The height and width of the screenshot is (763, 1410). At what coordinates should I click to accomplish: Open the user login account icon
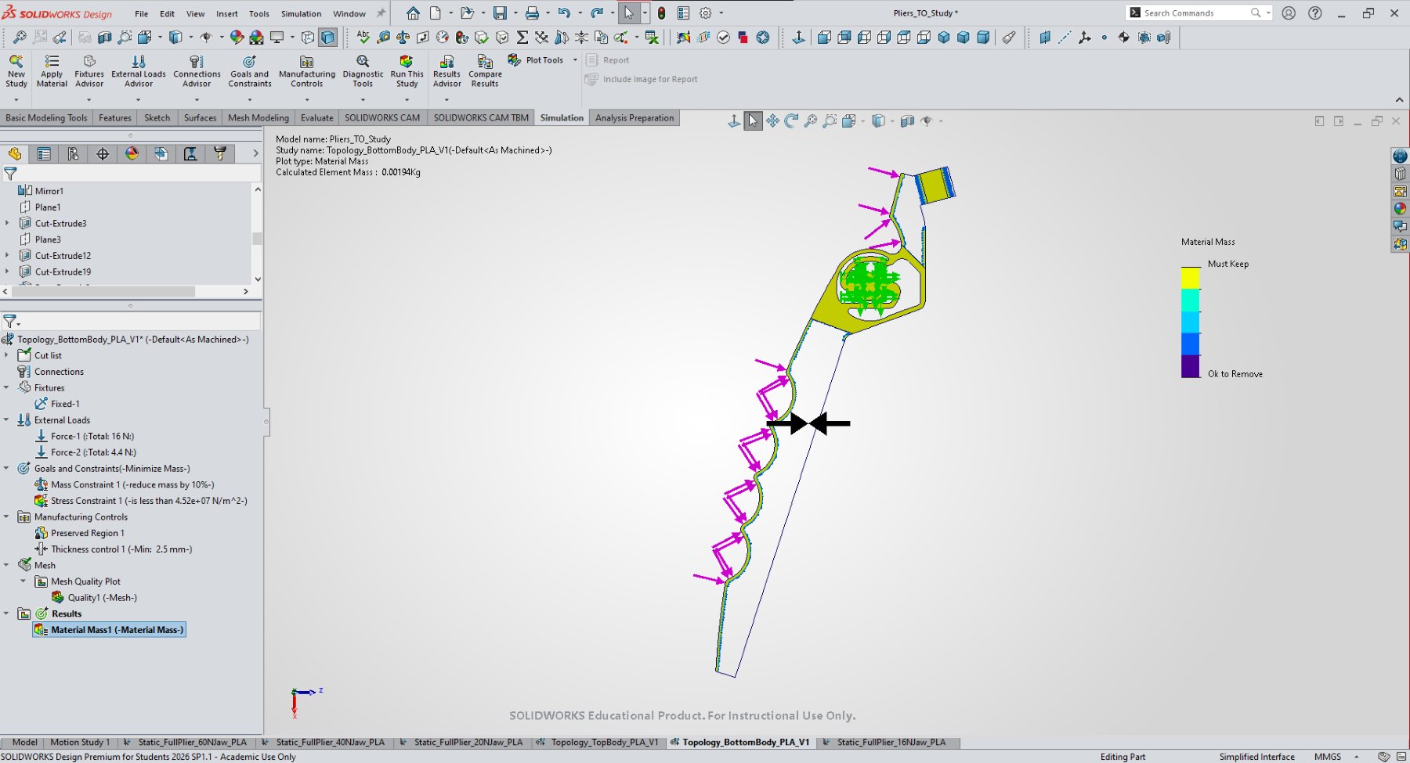1289,13
